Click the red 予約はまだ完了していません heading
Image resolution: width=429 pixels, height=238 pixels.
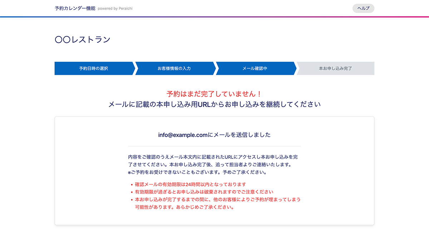(x=214, y=94)
